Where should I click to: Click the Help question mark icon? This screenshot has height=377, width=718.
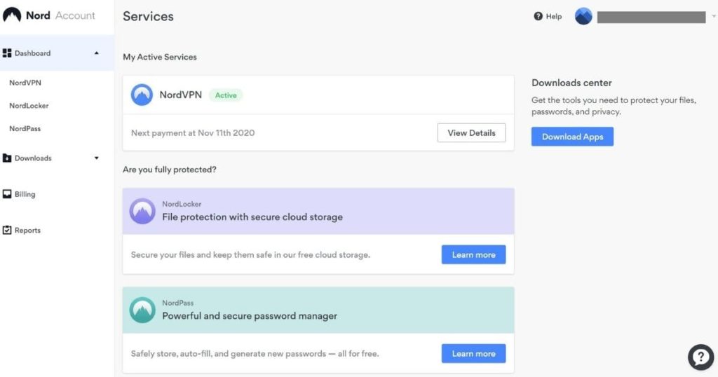click(x=538, y=17)
